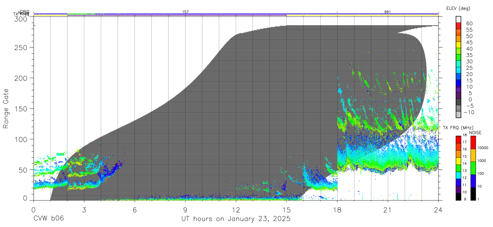
Task: Click the x-axis tick label '21'
Action: 388,209
